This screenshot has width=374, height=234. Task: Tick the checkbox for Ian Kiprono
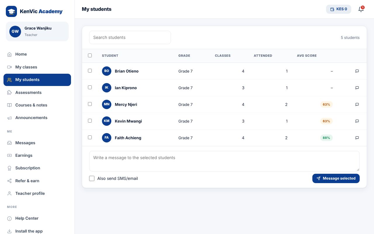point(90,87)
